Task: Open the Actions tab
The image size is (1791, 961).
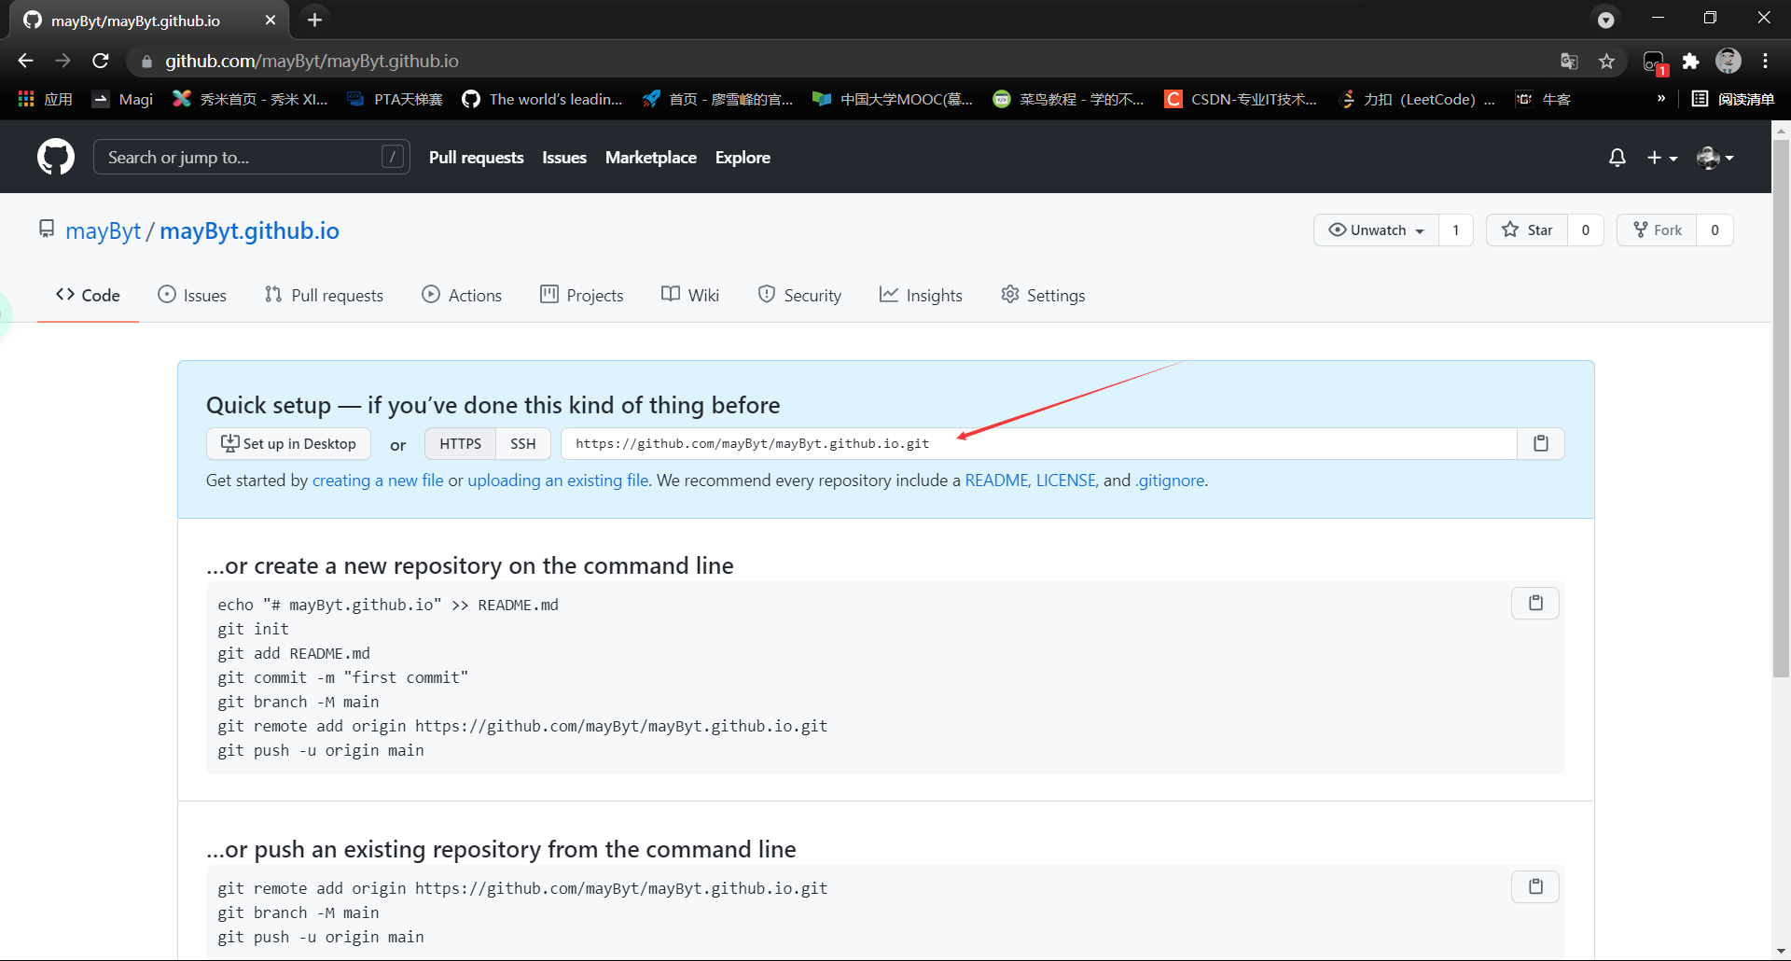Action: coord(462,295)
